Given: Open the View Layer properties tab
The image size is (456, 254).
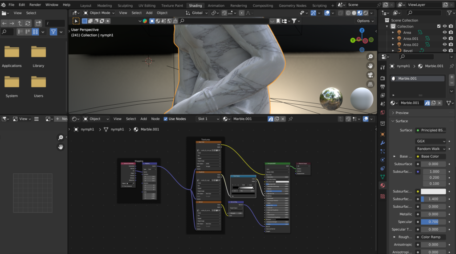Looking at the screenshot, I should [383, 95].
